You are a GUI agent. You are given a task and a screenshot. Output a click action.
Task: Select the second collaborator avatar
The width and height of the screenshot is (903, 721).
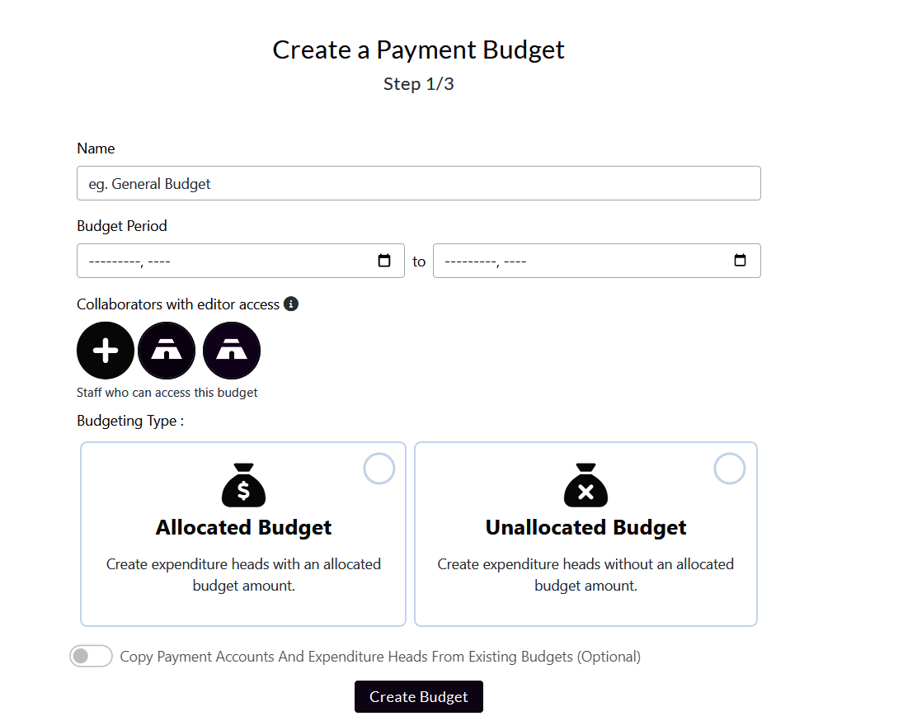point(232,351)
